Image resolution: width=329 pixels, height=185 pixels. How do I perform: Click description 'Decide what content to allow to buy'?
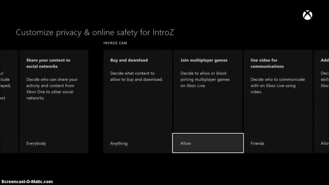[136, 76]
